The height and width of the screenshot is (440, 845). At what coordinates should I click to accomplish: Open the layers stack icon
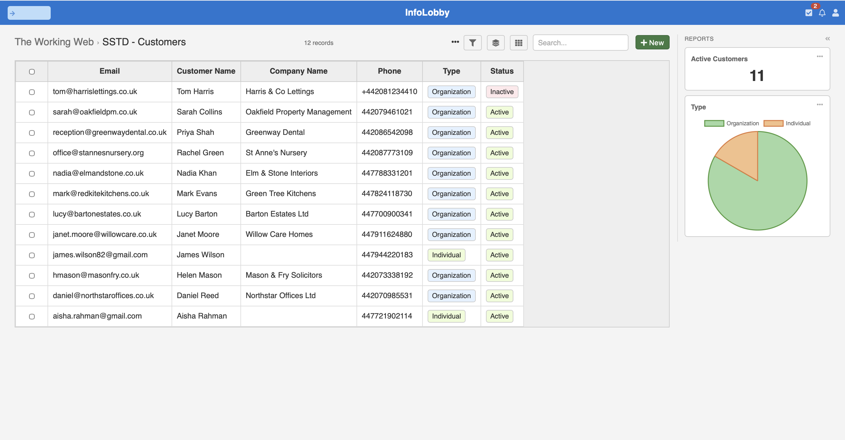495,43
